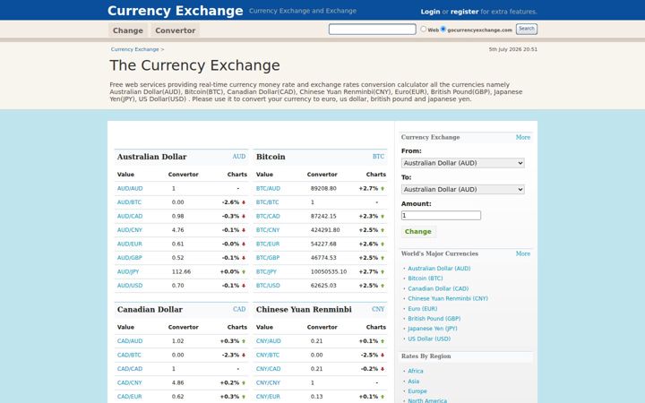Open the From currency dropdown
645x403 pixels.
point(463,163)
